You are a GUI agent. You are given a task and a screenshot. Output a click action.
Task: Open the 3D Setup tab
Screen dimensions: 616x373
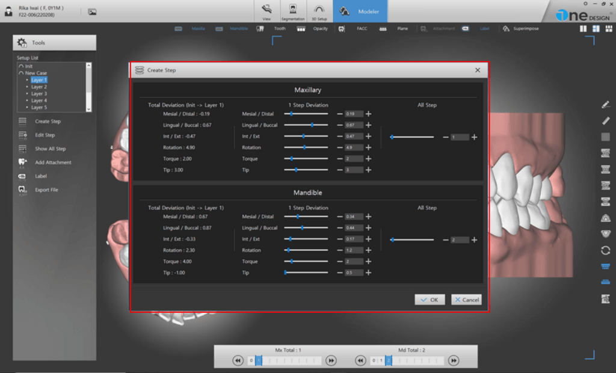319,11
